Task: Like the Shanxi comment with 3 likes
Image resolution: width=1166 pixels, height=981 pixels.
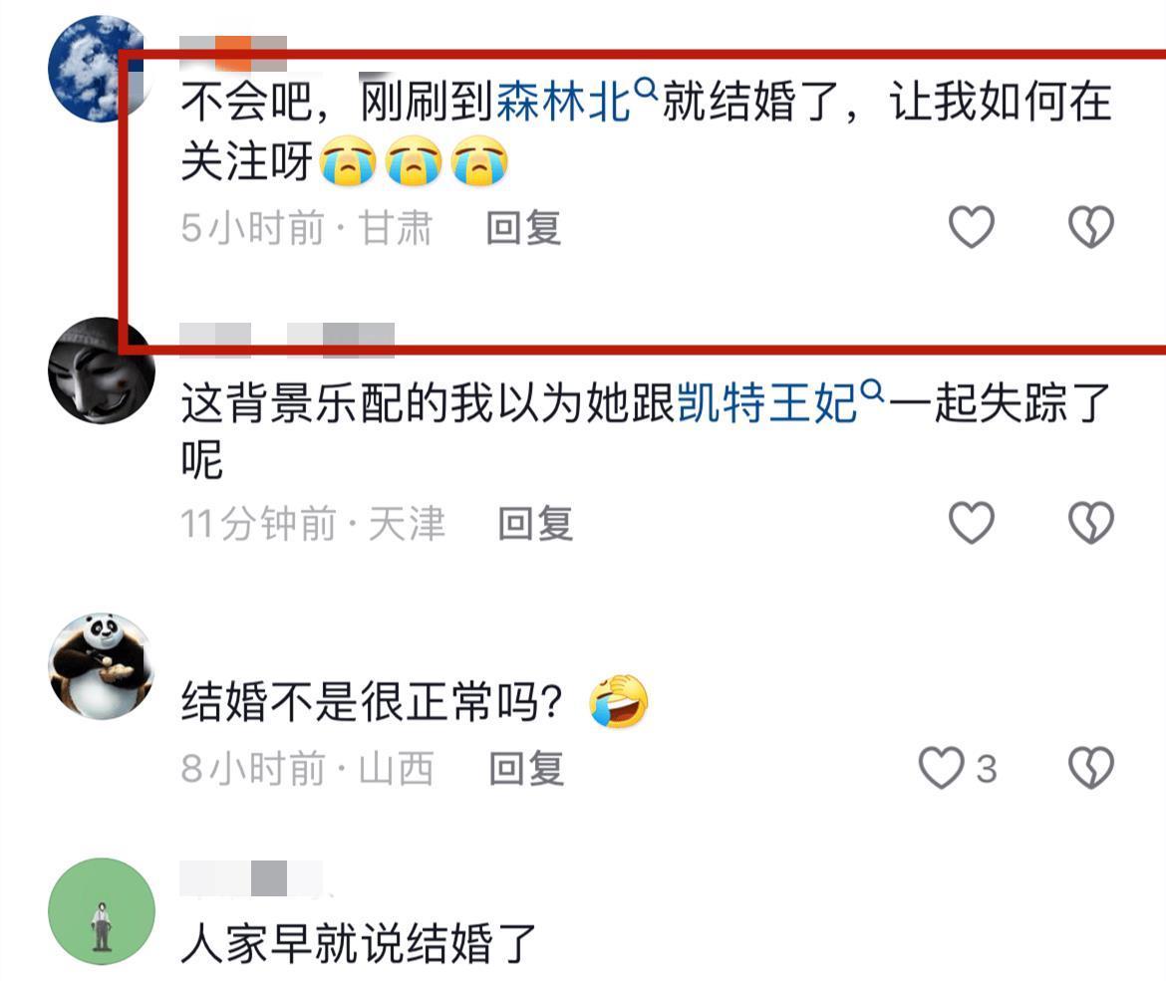Action: point(942,767)
